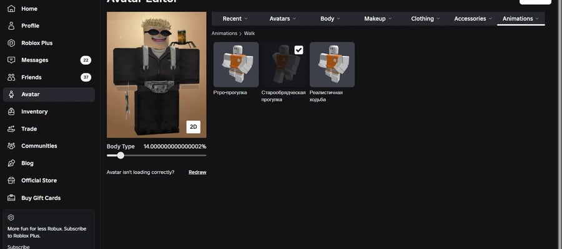The height and width of the screenshot is (249, 562).
Task: Click the Blog pen icon
Action: pos(11,163)
